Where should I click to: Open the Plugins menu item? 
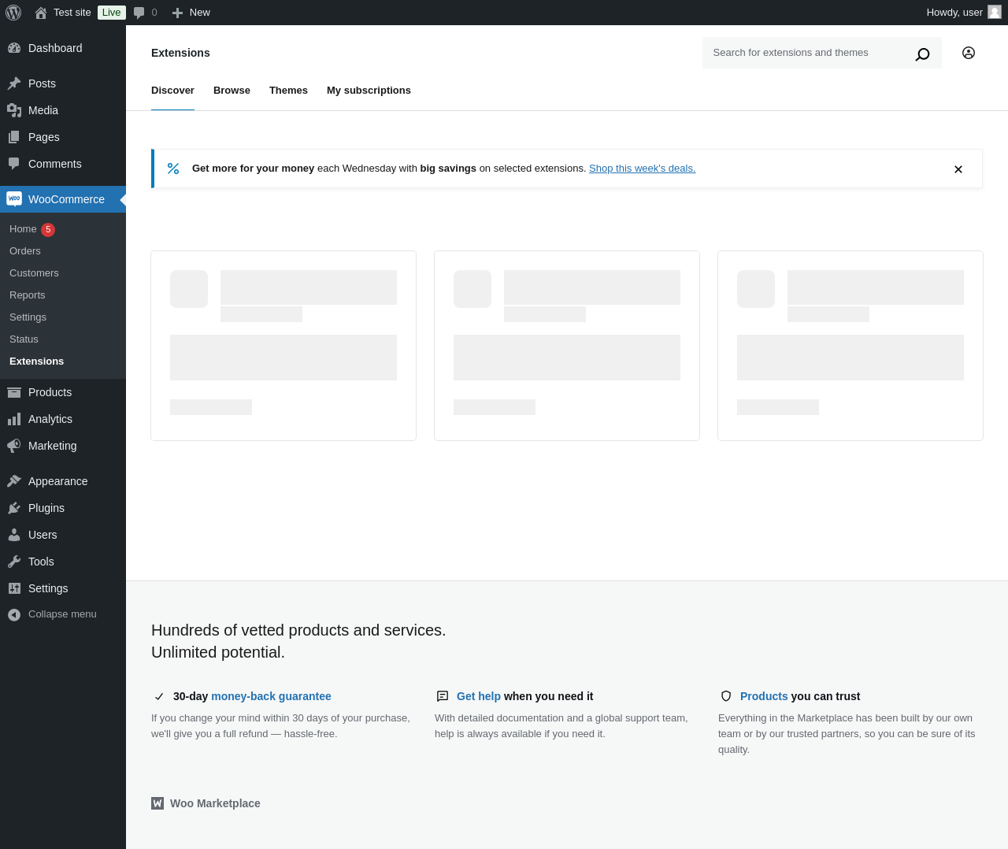[46, 508]
